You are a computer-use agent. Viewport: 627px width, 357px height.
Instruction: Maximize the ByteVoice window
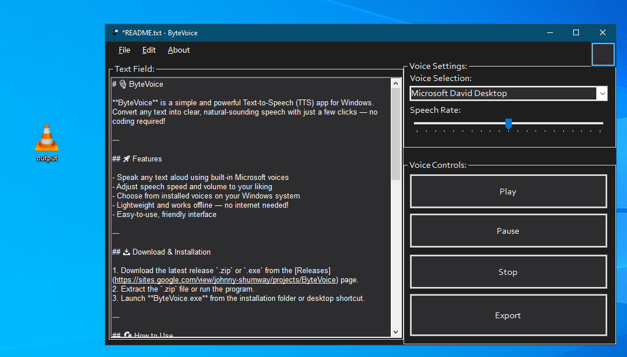576,33
